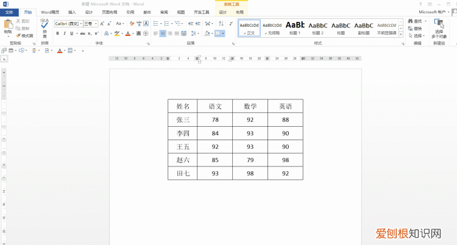Image resolution: width=457 pixels, height=245 pixels.
Task: Toggle Bold formatting
Action: pyautogui.click(x=58, y=34)
